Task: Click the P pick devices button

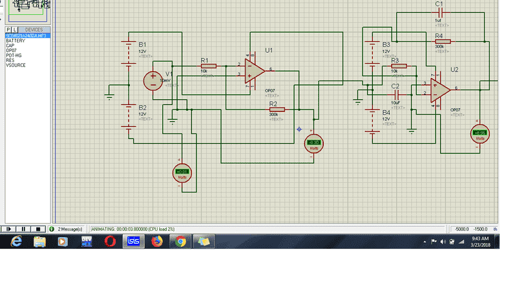Action: pos(8,30)
